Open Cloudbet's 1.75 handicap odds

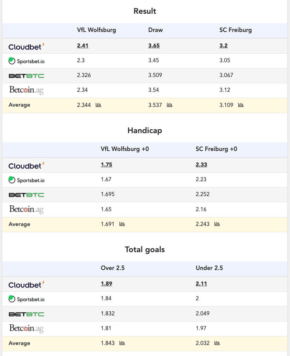click(106, 165)
